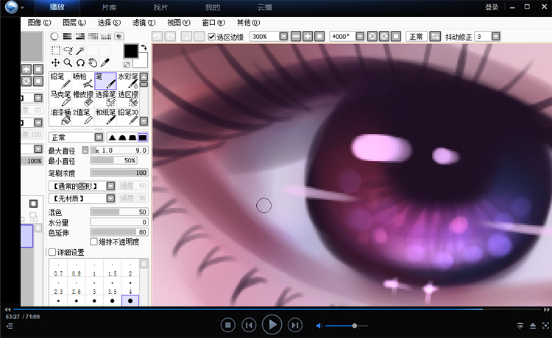The height and width of the screenshot is (341, 552).
Task: Select the hand pan tool
Action: (x=93, y=63)
